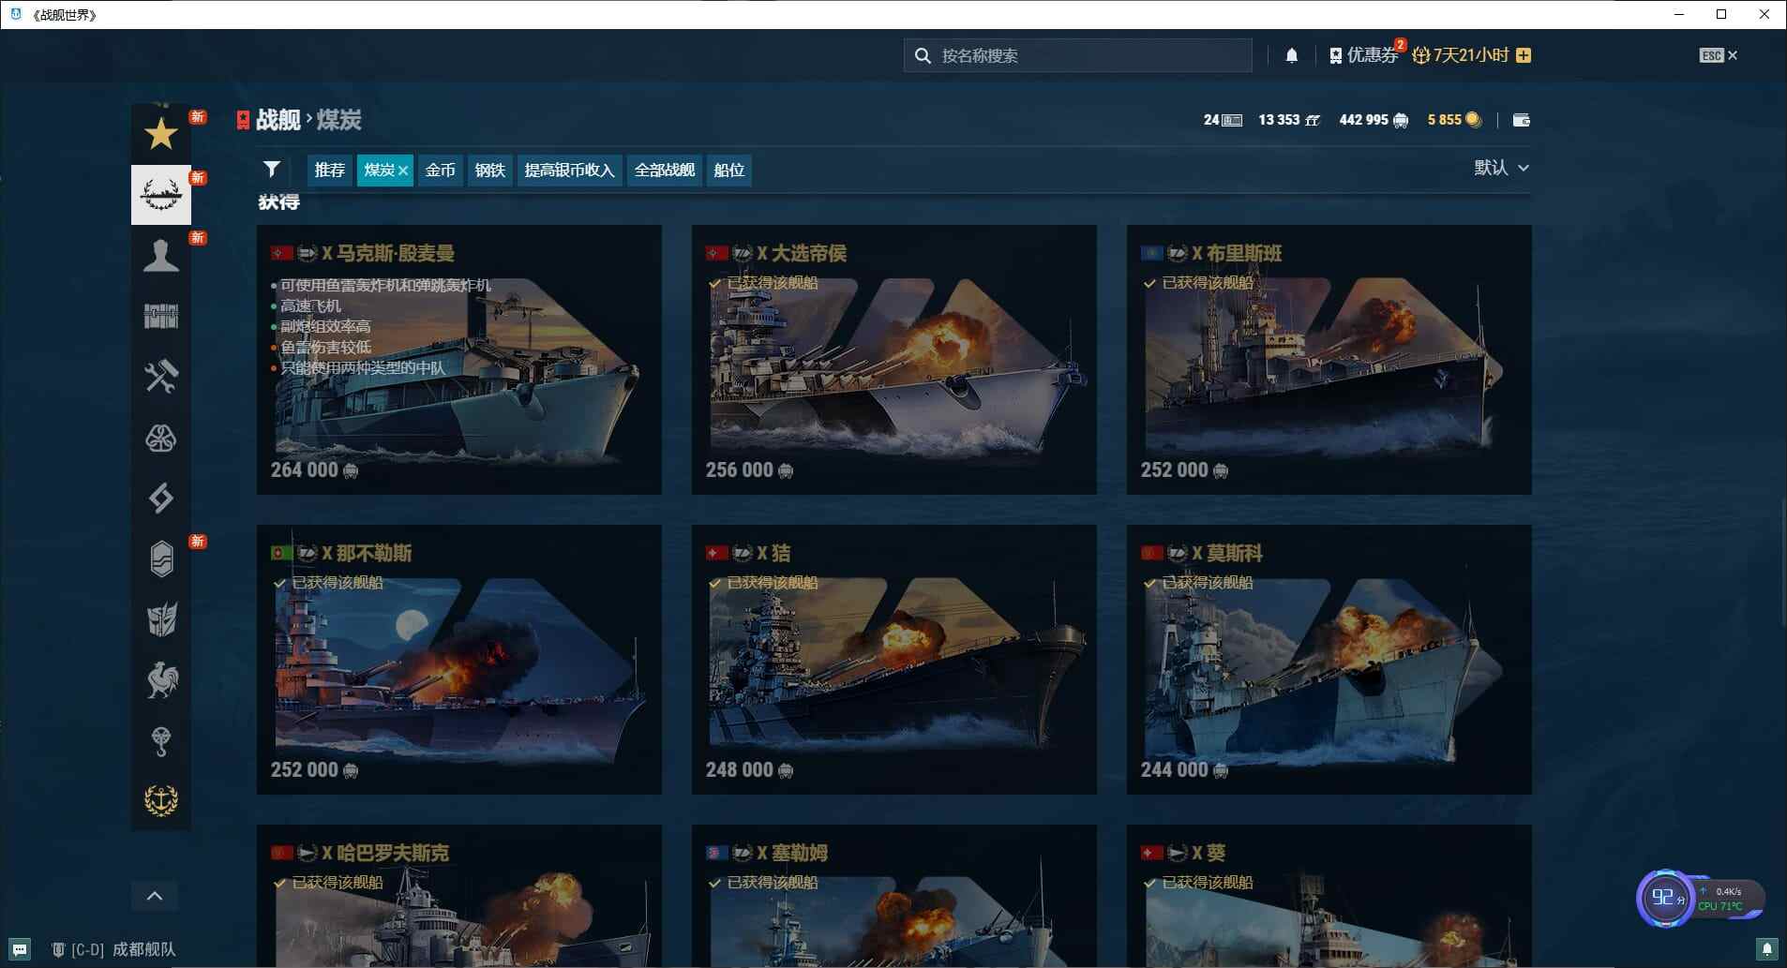Click the vertical scrollbar on right edge
Viewport: 1787px width, 968px height.
[x=1782, y=562]
